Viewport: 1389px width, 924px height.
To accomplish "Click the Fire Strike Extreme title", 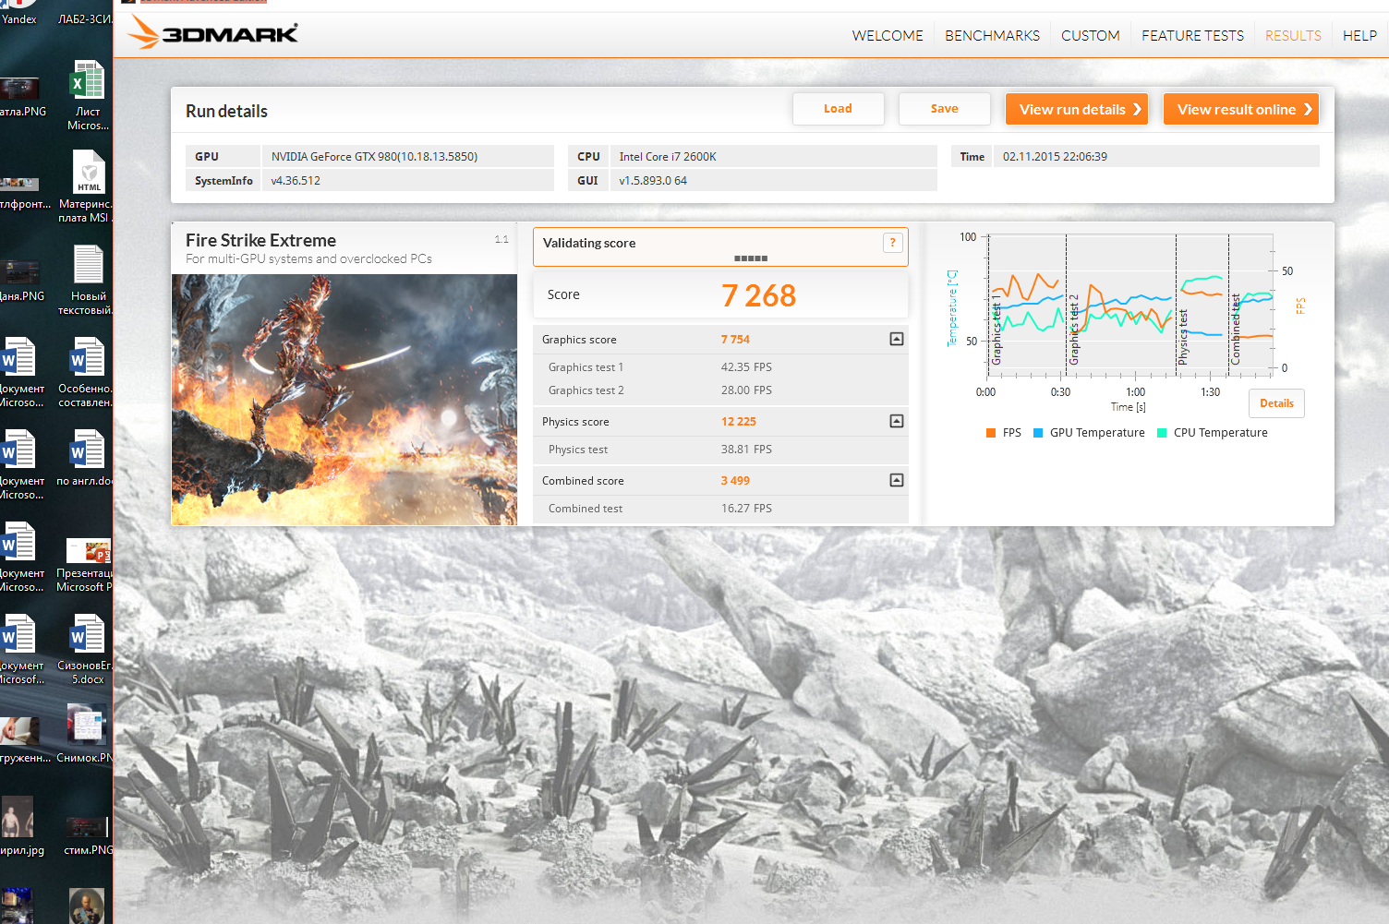I will tap(260, 240).
